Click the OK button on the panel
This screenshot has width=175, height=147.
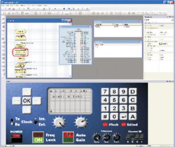27,101
